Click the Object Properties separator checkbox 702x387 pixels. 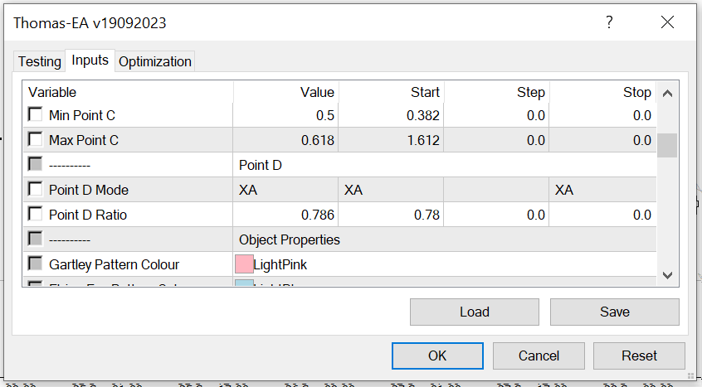35,239
